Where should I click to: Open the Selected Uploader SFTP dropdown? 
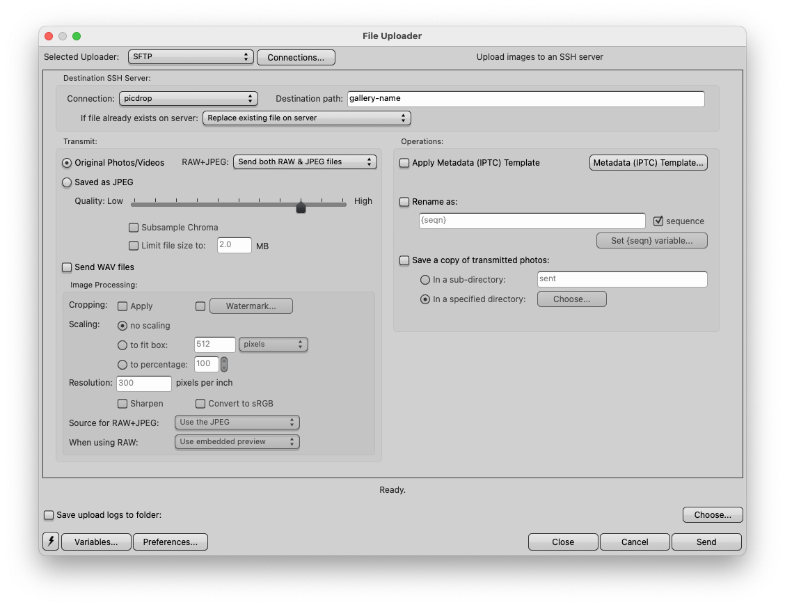tap(191, 56)
